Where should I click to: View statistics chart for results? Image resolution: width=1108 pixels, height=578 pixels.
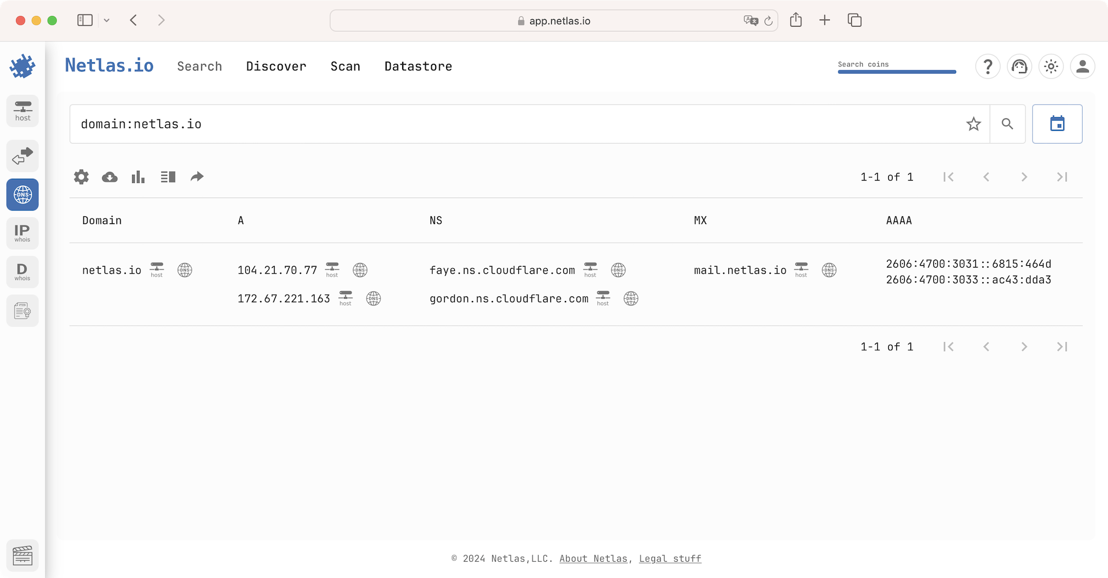tap(138, 177)
